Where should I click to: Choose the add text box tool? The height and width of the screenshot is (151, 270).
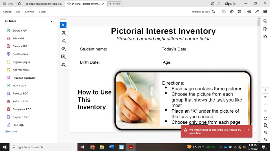click(63, 56)
